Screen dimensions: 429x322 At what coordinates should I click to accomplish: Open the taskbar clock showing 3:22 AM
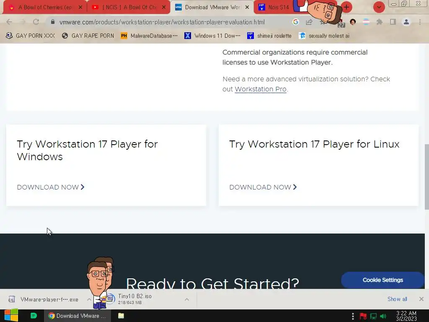click(x=406, y=316)
